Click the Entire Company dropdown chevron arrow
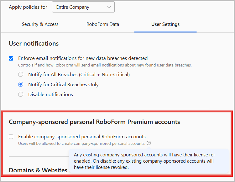The image size is (235, 182). [109, 7]
